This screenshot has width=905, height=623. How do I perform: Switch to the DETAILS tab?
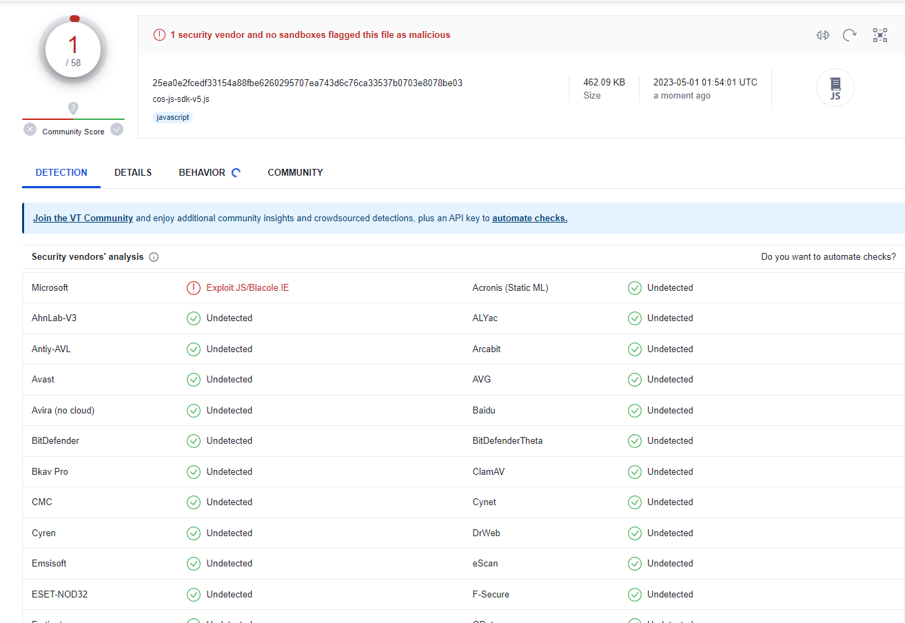[x=133, y=172]
